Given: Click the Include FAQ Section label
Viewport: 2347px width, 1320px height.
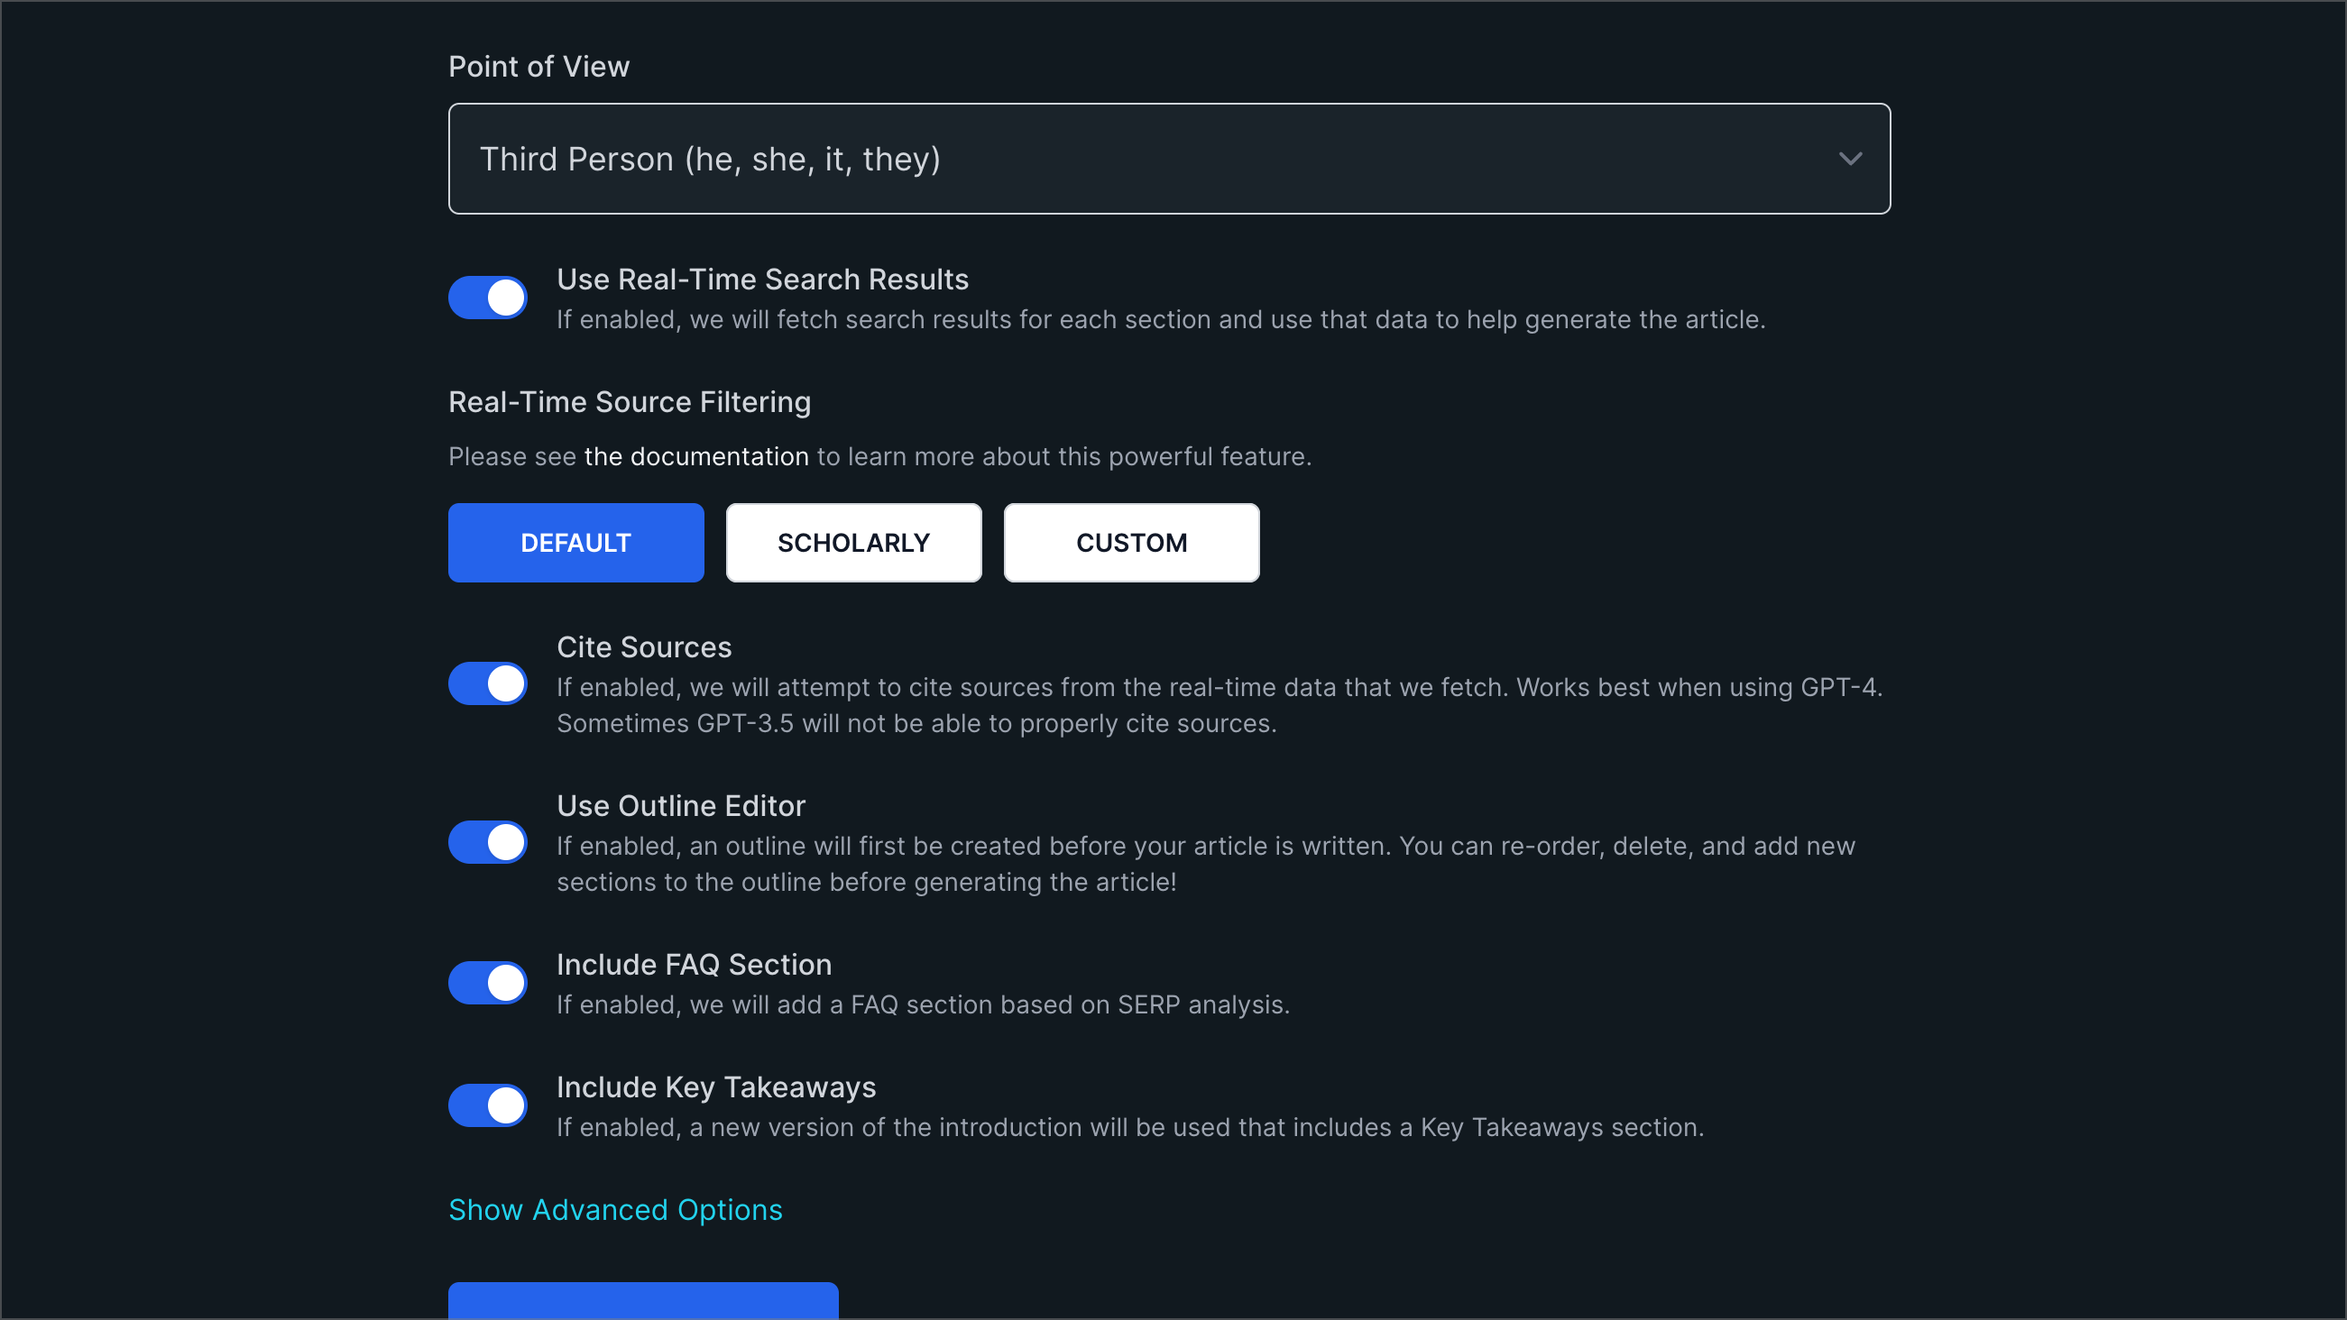Looking at the screenshot, I should tap(695, 964).
